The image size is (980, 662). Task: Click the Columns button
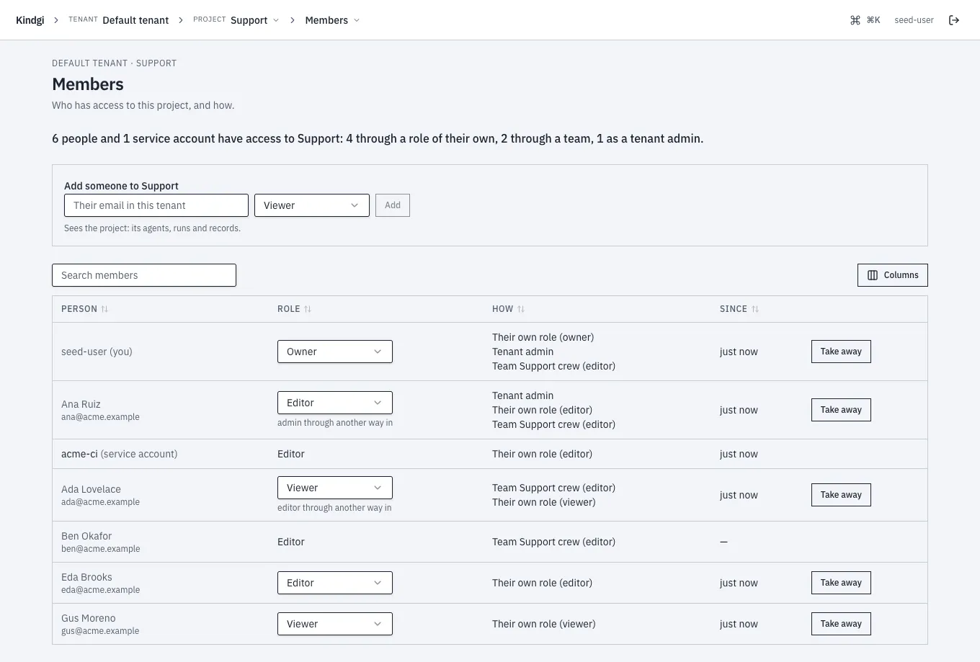point(893,275)
